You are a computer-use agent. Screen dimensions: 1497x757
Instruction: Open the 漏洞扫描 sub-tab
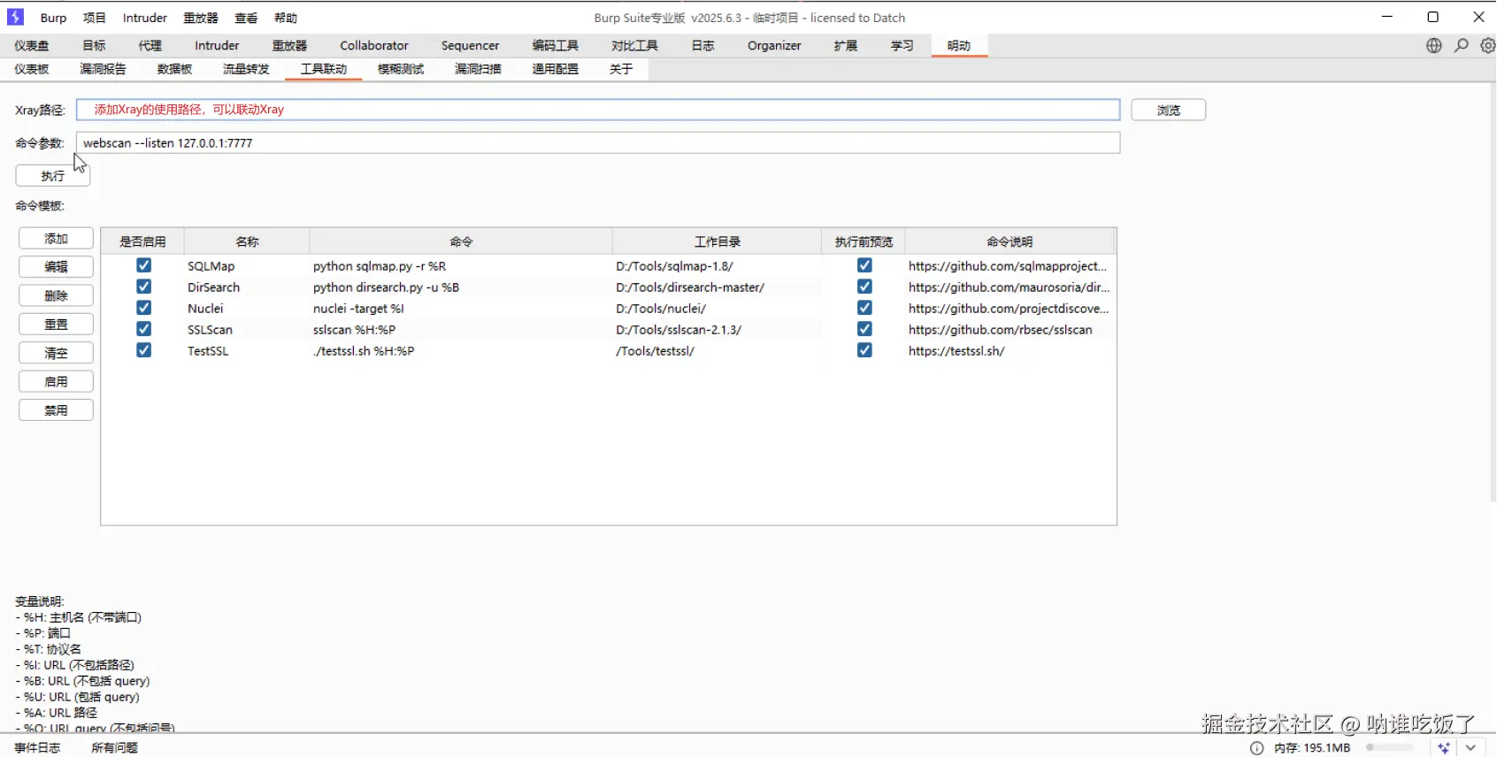point(478,69)
